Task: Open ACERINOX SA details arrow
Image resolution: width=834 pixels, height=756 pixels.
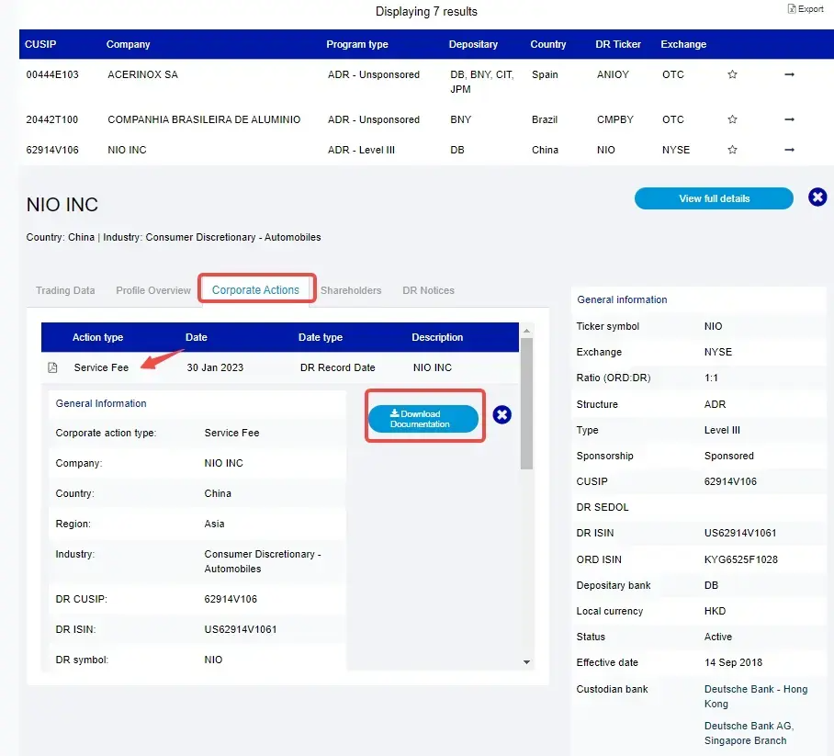Action: [x=789, y=74]
